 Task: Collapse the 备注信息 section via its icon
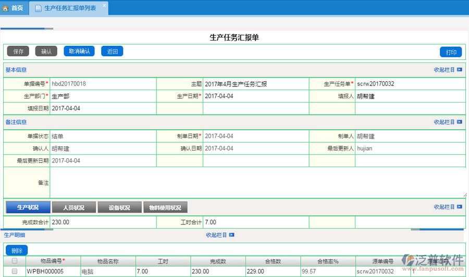tap(459, 122)
